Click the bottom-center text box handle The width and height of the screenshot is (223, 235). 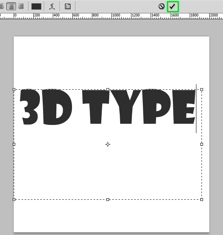(x=108, y=199)
